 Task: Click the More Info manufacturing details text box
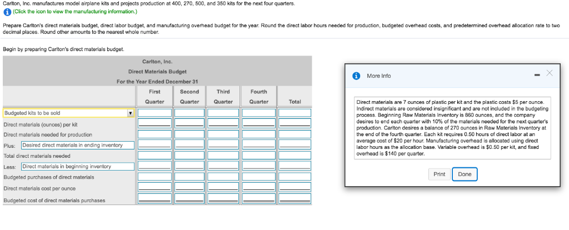[452, 128]
